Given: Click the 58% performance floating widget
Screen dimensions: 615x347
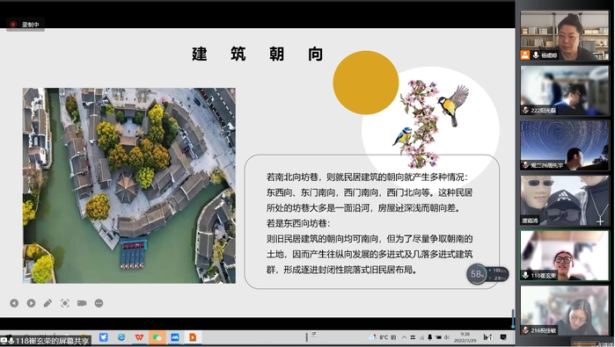Looking at the screenshot, I should point(487,274).
